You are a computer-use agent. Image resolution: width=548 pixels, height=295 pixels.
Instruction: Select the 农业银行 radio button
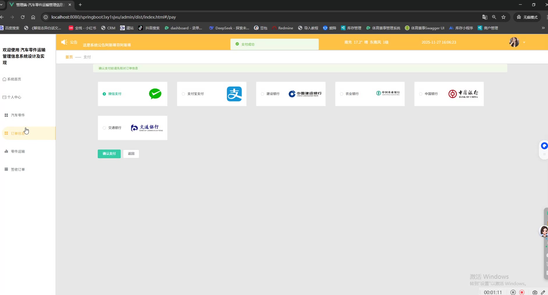pos(341,94)
